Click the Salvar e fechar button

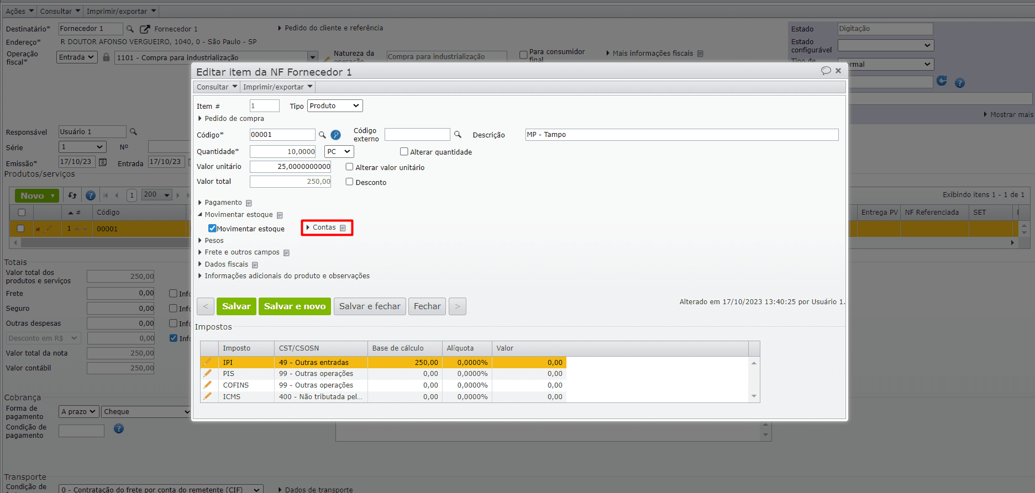point(370,306)
